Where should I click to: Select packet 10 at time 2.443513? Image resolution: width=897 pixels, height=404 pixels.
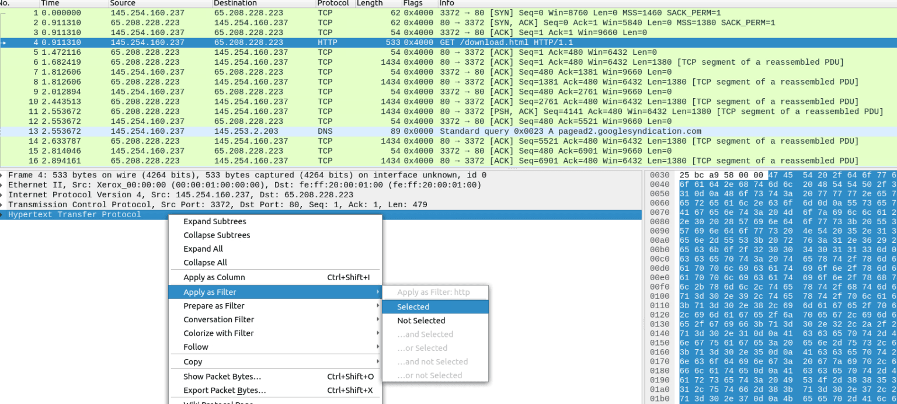(x=448, y=102)
